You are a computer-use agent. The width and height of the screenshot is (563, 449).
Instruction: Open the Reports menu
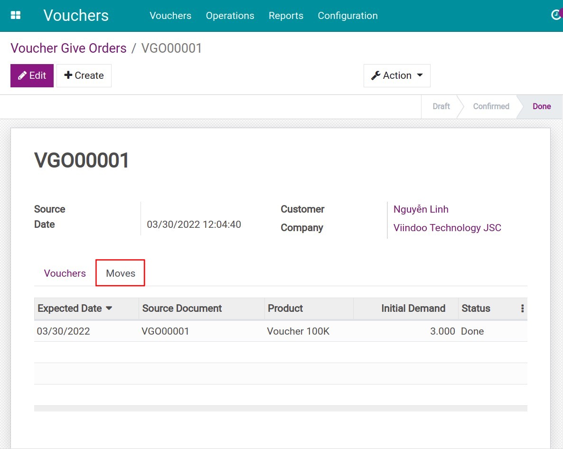(286, 16)
